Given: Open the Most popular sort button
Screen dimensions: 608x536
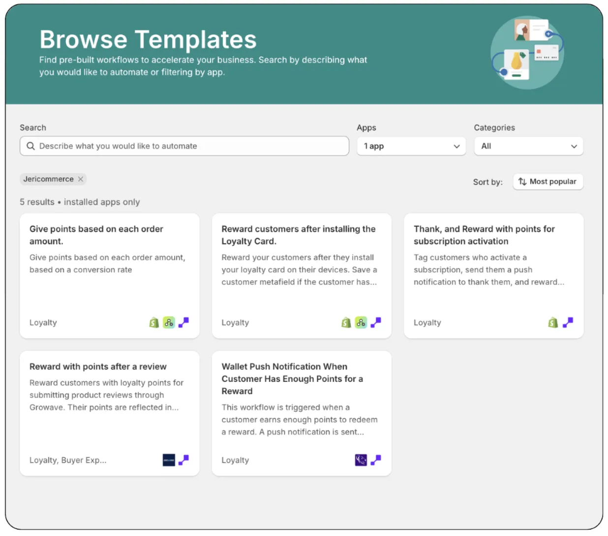Looking at the screenshot, I should click(547, 182).
